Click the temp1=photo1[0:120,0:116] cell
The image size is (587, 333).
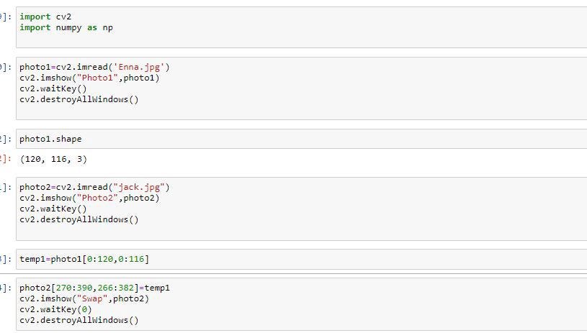[x=301, y=259]
